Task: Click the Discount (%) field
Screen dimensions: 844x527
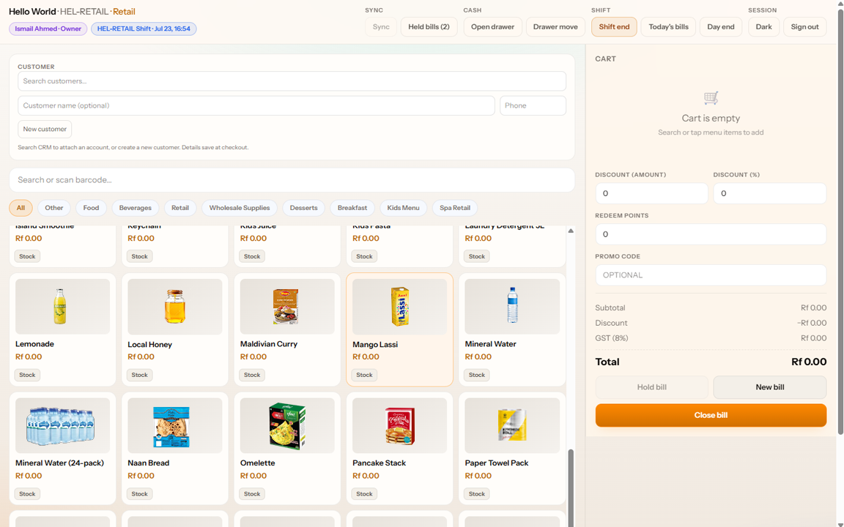Action: pos(770,193)
